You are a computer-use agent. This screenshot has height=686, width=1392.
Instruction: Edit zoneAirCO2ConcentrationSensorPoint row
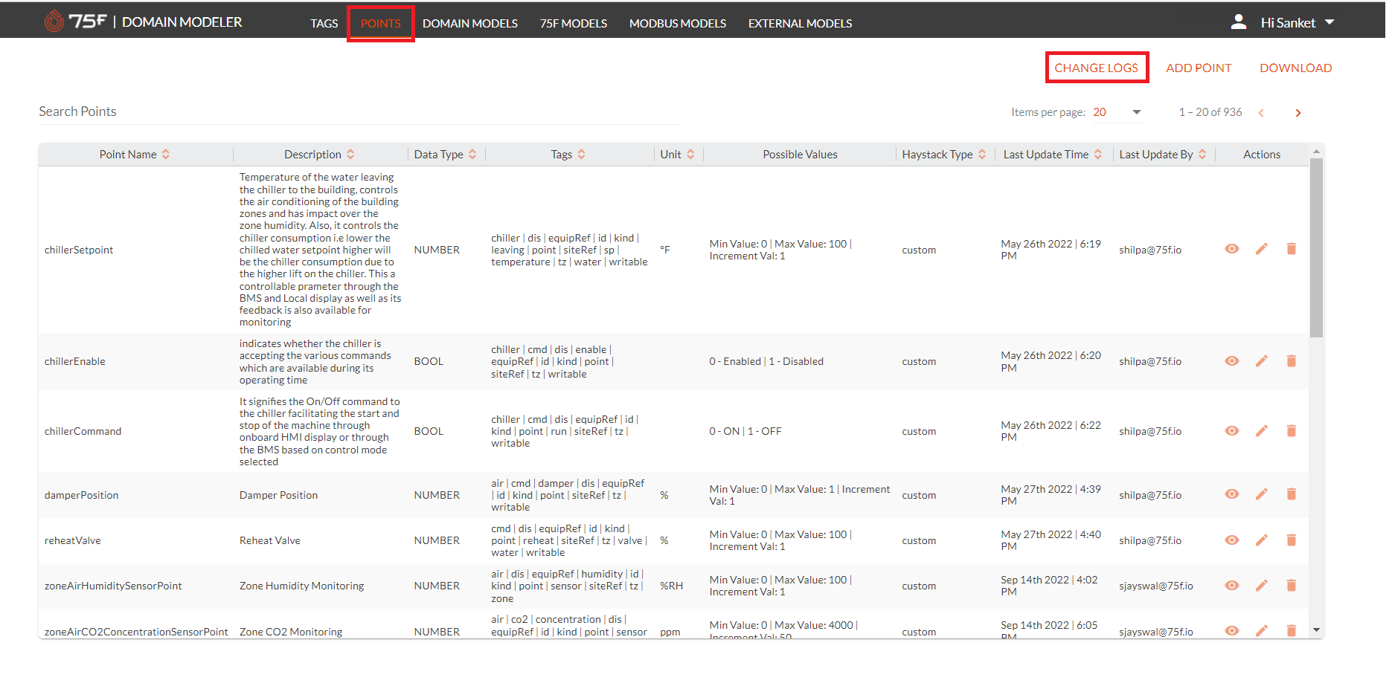[1262, 631]
